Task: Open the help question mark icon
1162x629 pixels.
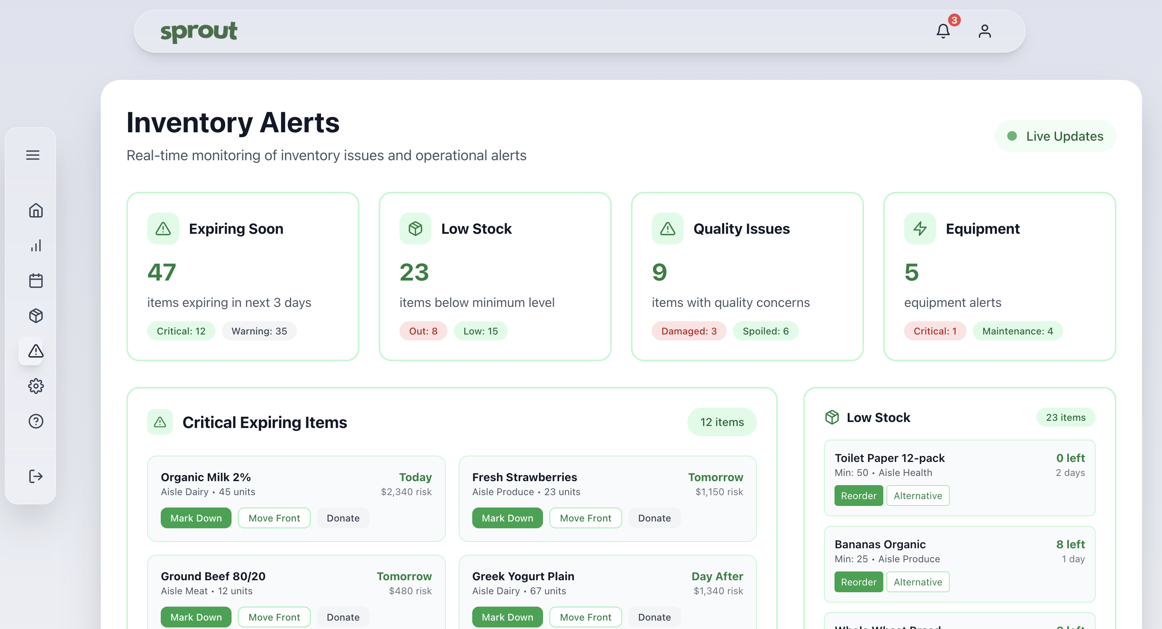Action: click(36, 421)
